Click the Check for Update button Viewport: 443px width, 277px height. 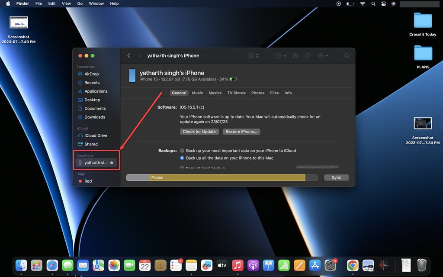coord(199,132)
